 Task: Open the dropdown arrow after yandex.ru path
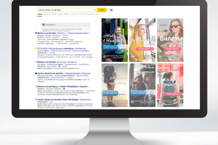(x=62, y=89)
